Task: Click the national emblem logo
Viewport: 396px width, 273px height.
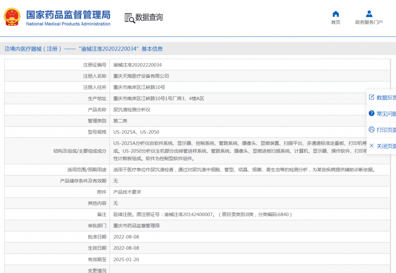Action: click(x=12, y=17)
